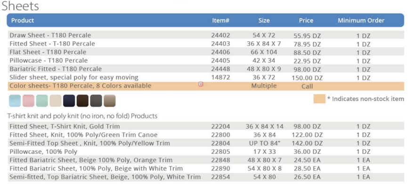The height and width of the screenshot is (184, 408).
Task: Select the pink color swatch
Action: pyautogui.click(x=28, y=101)
